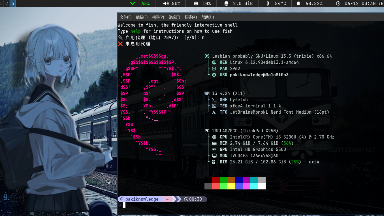
Task: Click the bright yellow color block
Action: pos(231,186)
